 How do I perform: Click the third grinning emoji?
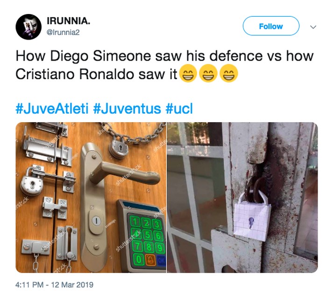tap(229, 74)
